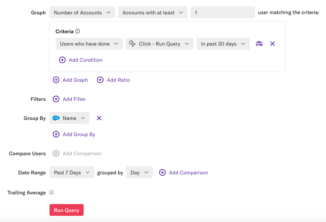Click the plus icon beside the Date Range comparison

[162, 172]
